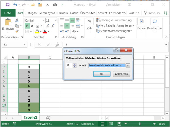Image resolution: width=170 pixels, height=127 pixels.
Task: Toggle vertical middle alignment
Action: [x=67, y=20]
